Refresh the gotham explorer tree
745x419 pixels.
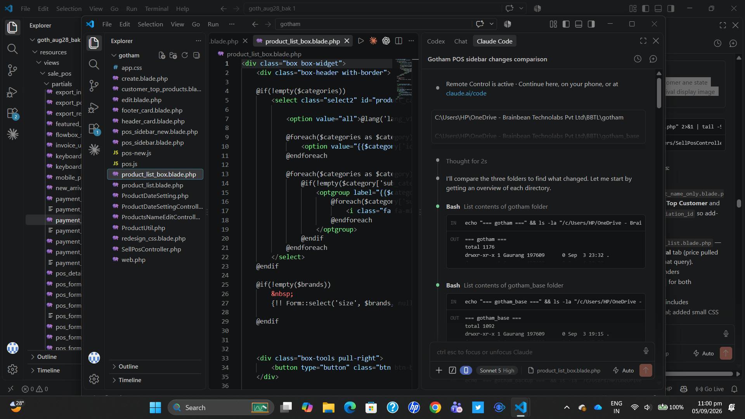coord(185,55)
